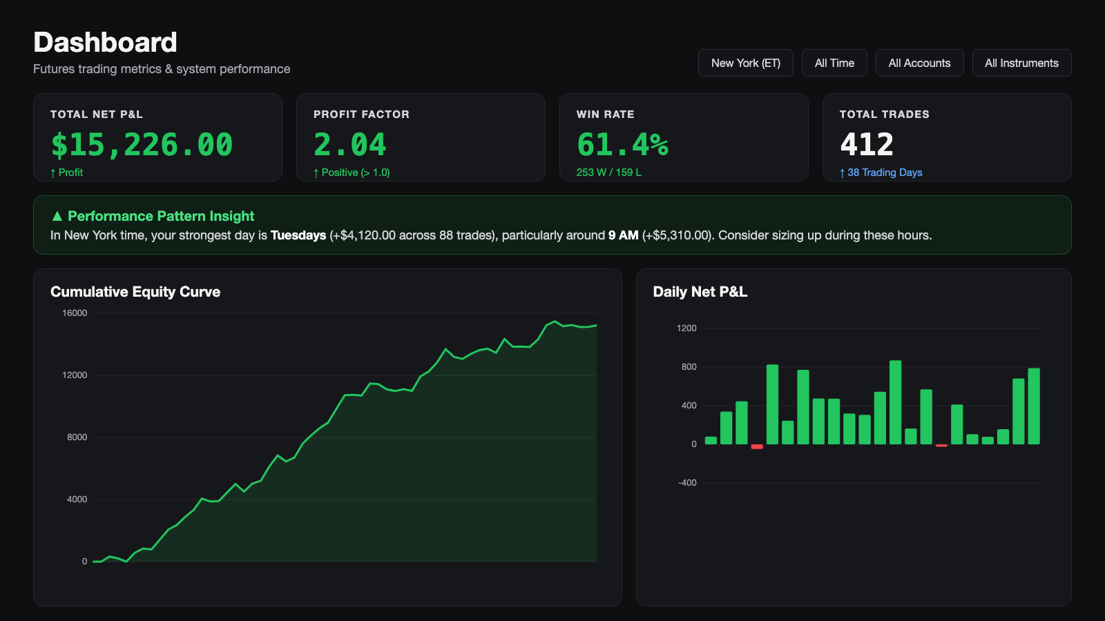Viewport: 1105px width, 621px height.
Task: Open the All Accounts filter
Action: (919, 63)
